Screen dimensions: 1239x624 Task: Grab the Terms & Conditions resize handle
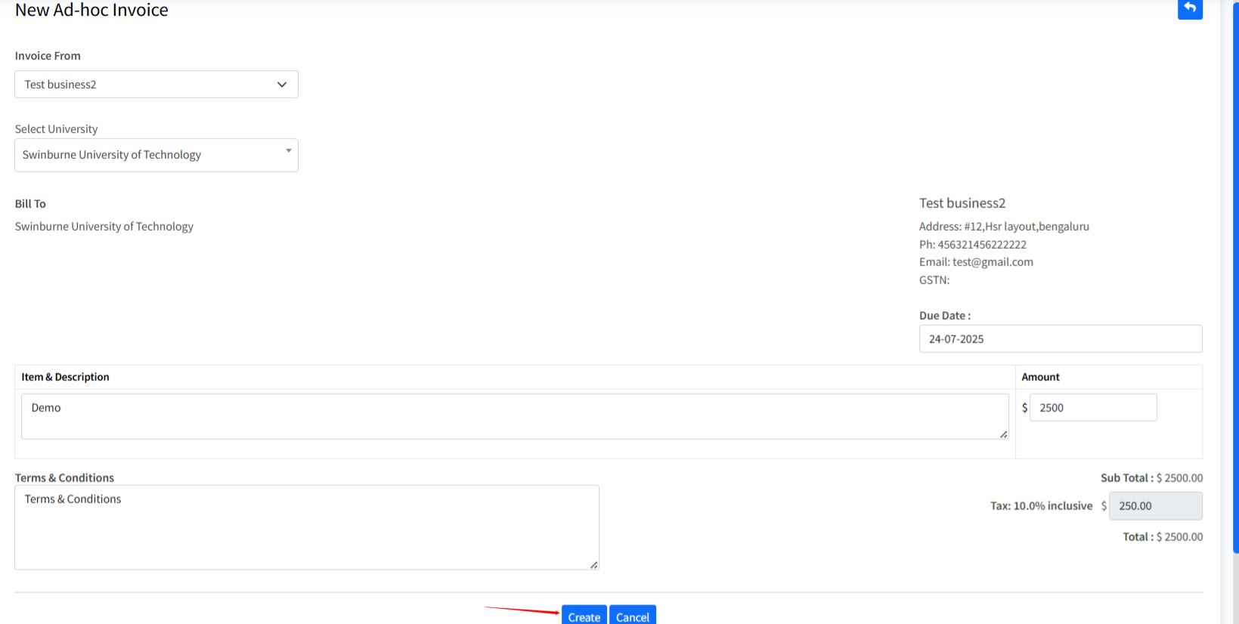(x=594, y=565)
